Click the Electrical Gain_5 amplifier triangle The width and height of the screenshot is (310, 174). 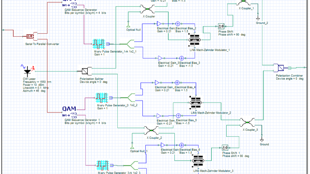point(158,116)
